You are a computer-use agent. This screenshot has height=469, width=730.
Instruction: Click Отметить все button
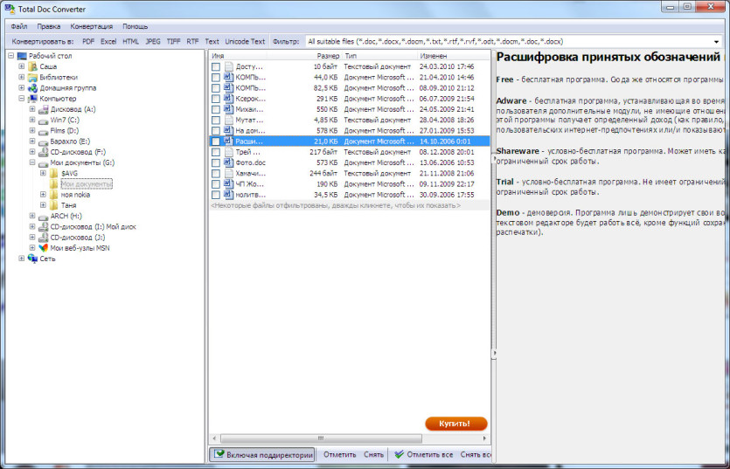pyautogui.click(x=424, y=454)
